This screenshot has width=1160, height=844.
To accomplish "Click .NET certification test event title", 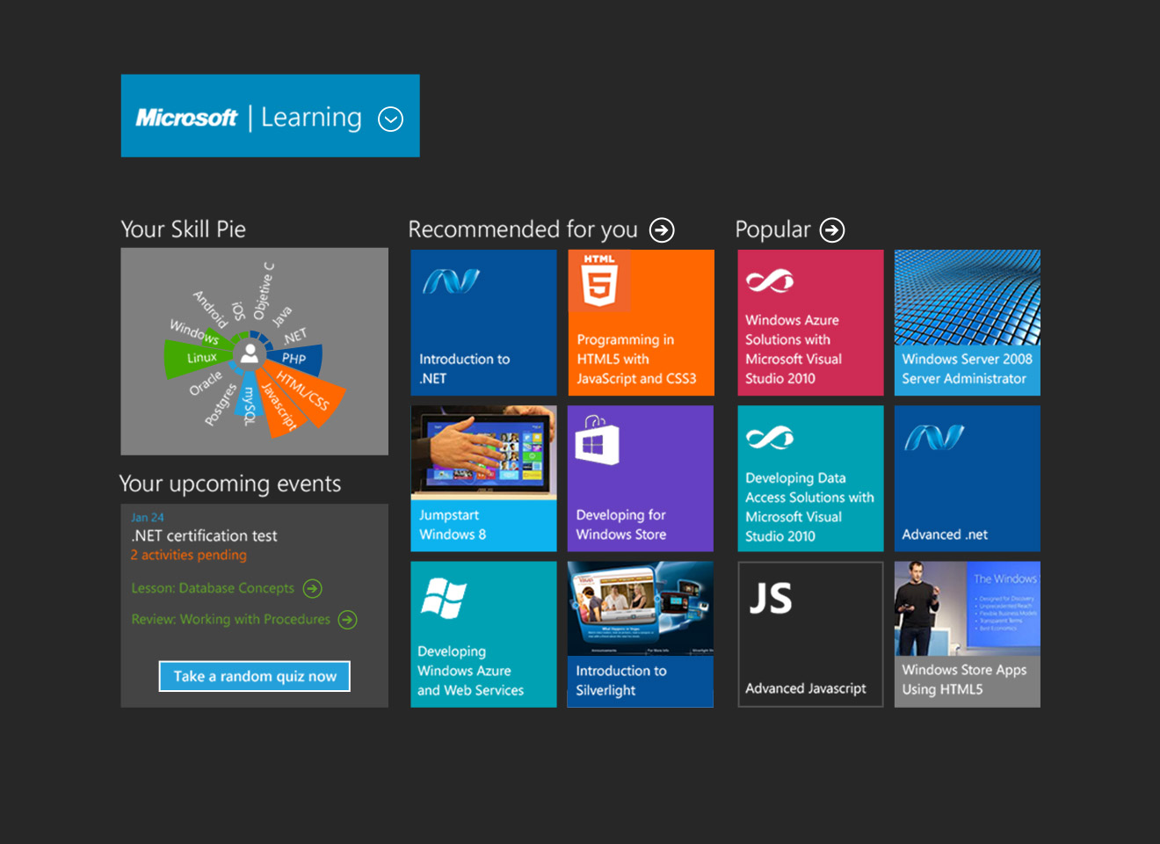I will [204, 535].
